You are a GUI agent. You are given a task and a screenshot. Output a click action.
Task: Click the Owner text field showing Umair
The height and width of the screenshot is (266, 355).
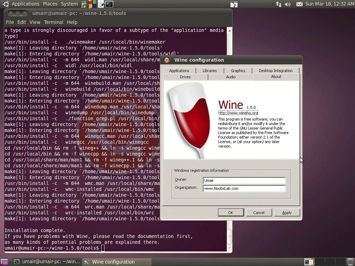tap(244, 180)
